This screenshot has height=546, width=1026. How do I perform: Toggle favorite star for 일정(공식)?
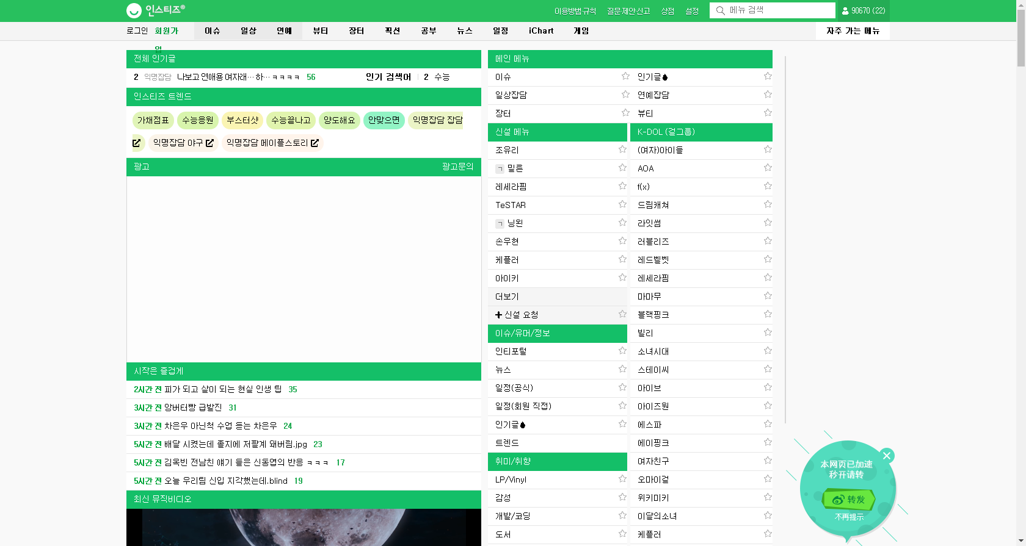[622, 387]
